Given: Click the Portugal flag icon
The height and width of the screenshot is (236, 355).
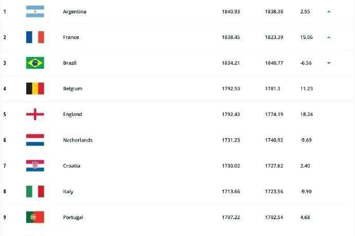Looking at the screenshot, I should [x=35, y=217].
